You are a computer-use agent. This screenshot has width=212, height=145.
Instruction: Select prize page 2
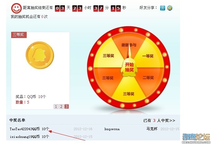pyautogui.click(x=61, y=106)
